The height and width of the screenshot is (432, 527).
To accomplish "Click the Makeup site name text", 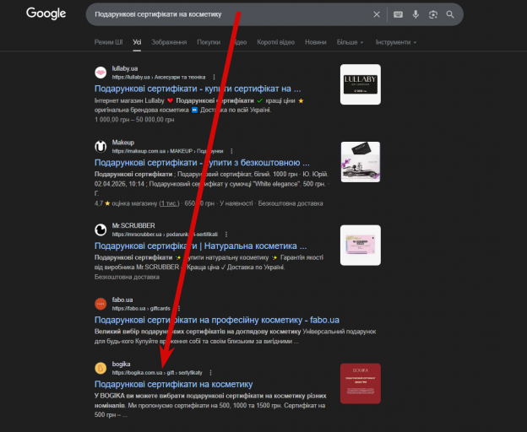I will pyautogui.click(x=123, y=143).
